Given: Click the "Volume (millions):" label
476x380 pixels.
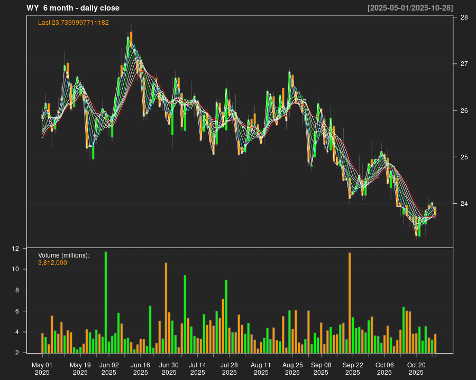Looking at the screenshot, I should click(64, 255).
